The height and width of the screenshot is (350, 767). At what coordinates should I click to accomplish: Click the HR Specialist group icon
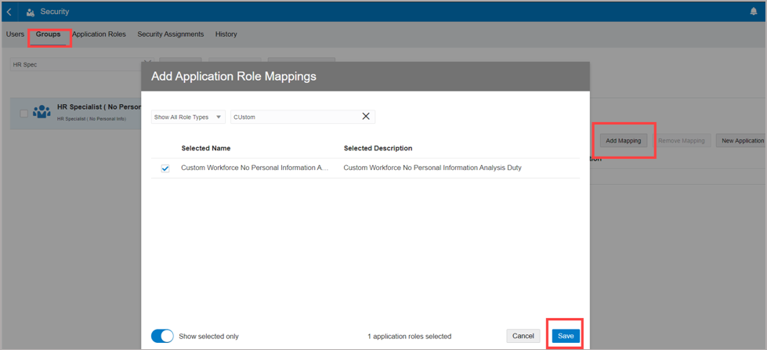(42, 113)
